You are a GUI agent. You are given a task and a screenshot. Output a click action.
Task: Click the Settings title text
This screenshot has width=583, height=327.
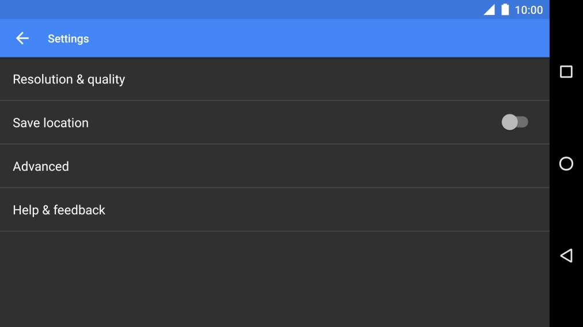point(68,39)
